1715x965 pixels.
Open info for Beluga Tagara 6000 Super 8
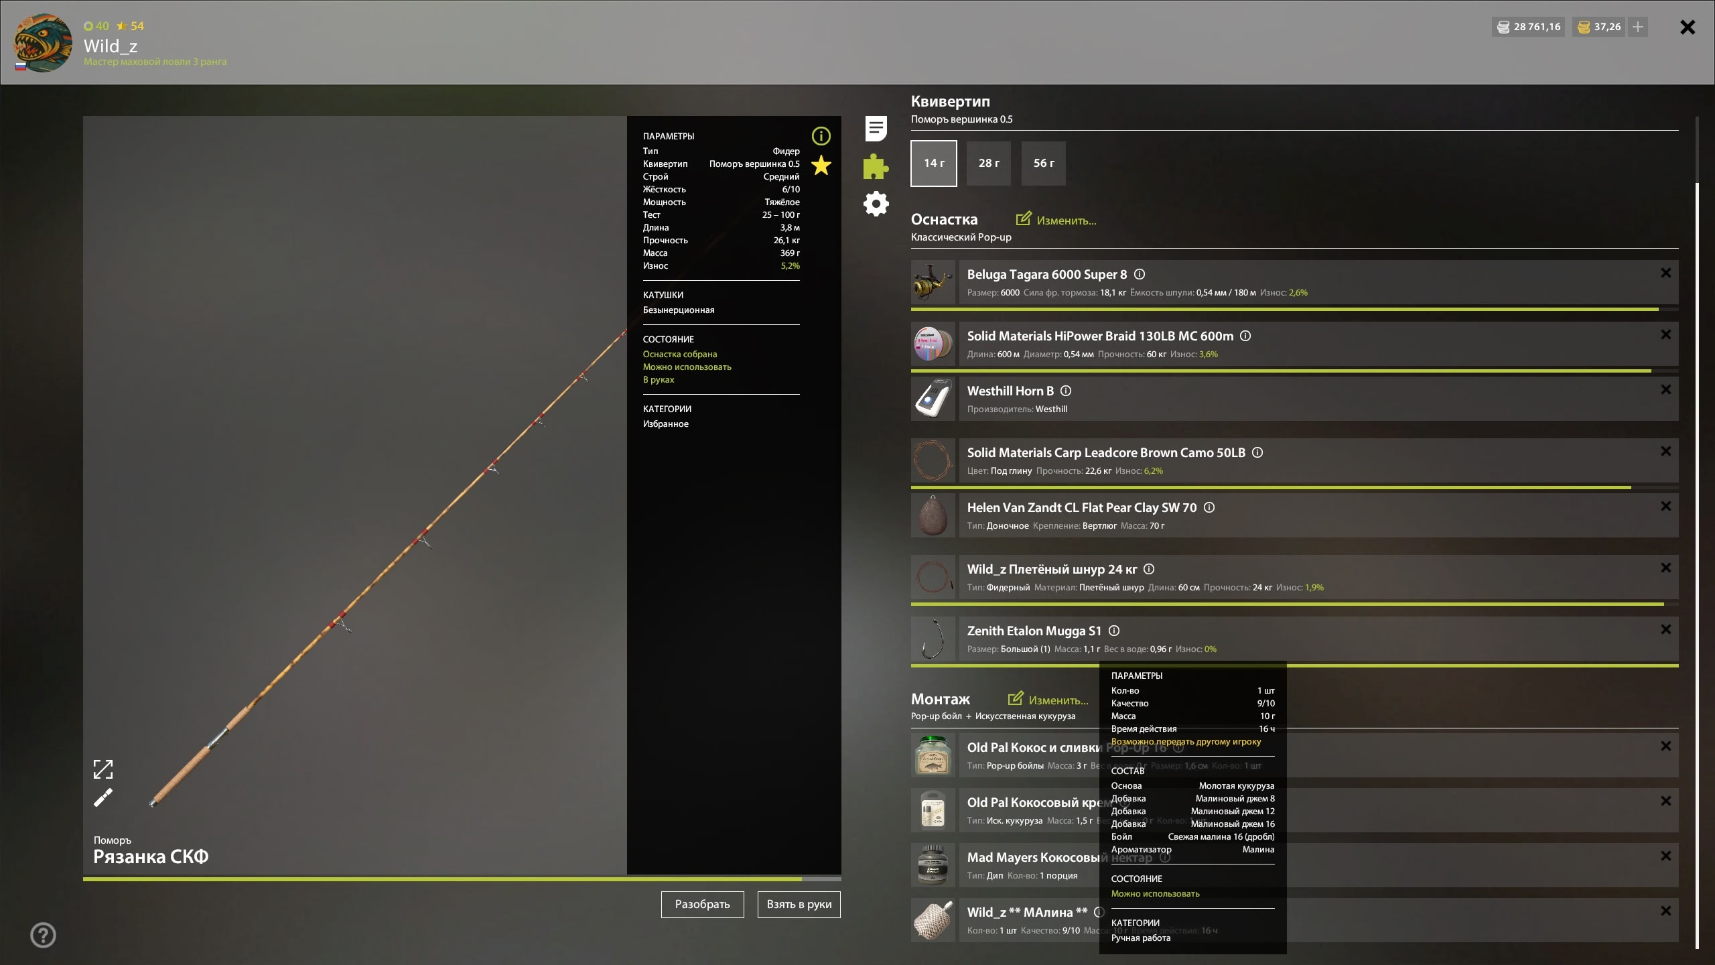click(x=1140, y=274)
